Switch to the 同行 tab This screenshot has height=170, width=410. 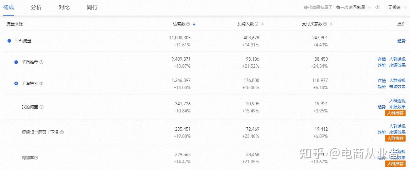(92, 7)
